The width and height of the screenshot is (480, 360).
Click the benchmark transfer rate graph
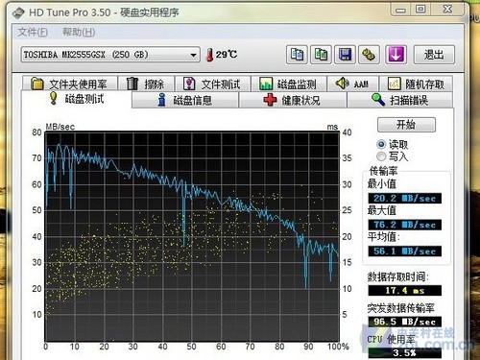tap(192, 236)
